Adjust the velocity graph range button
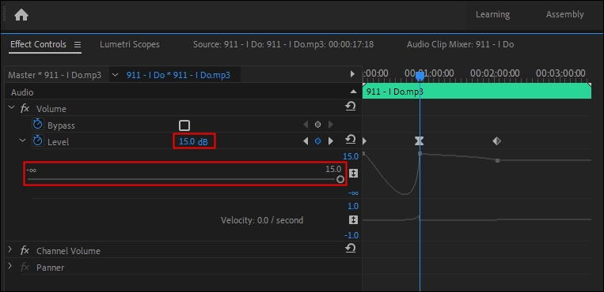604x292 pixels. click(x=353, y=219)
